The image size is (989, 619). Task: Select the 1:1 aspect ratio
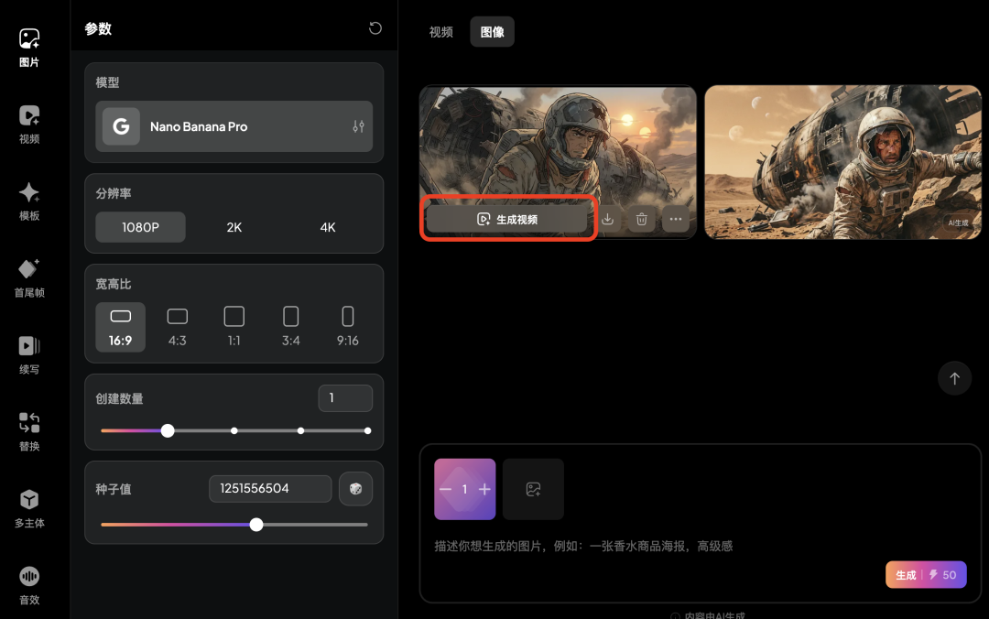234,326
